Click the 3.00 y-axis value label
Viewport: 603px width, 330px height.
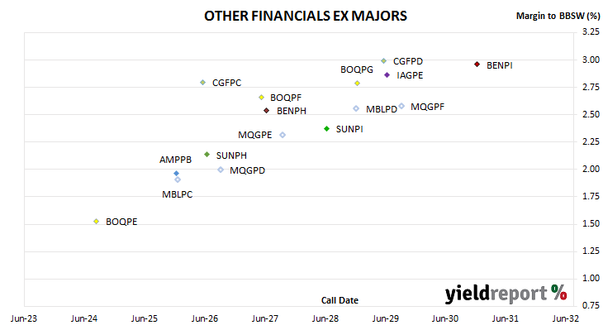pyautogui.click(x=591, y=60)
